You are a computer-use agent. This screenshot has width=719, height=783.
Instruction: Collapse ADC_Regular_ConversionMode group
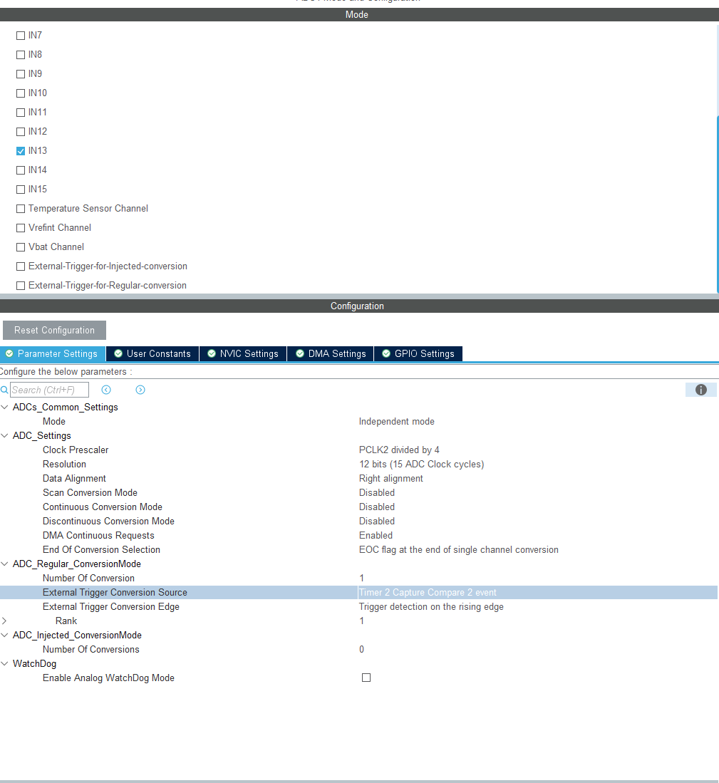pyautogui.click(x=4, y=564)
